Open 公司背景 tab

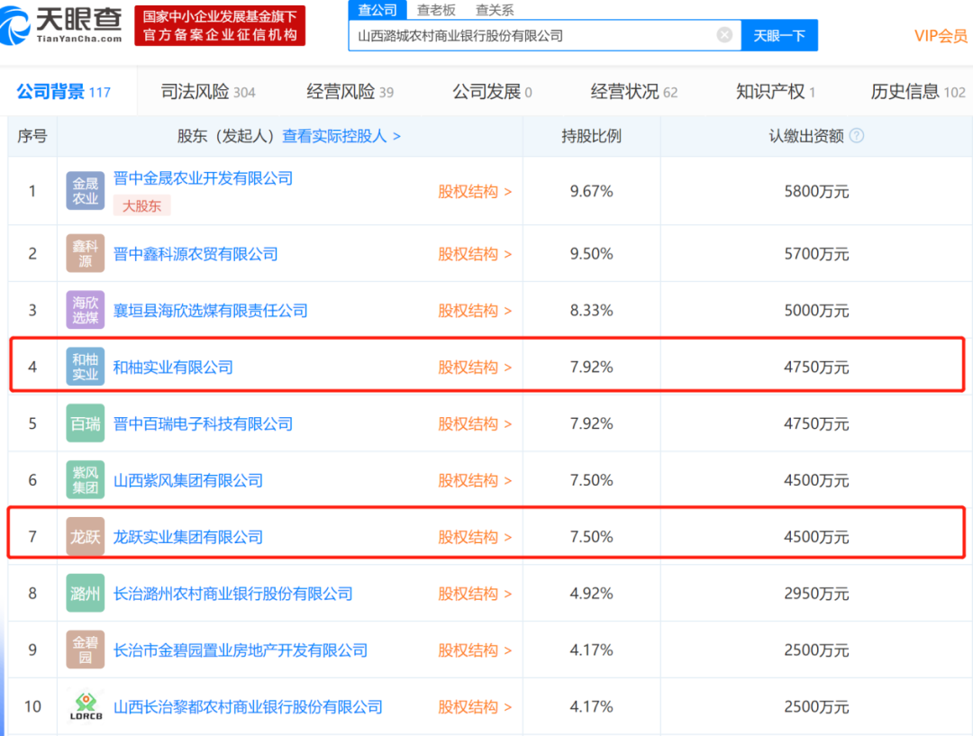[x=63, y=92]
